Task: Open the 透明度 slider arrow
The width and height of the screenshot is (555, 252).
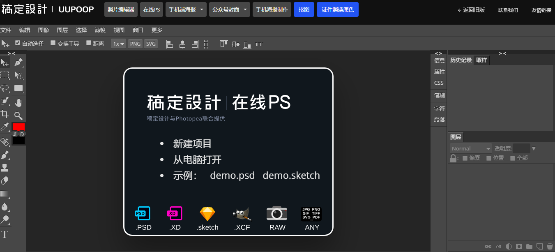Action: point(534,148)
